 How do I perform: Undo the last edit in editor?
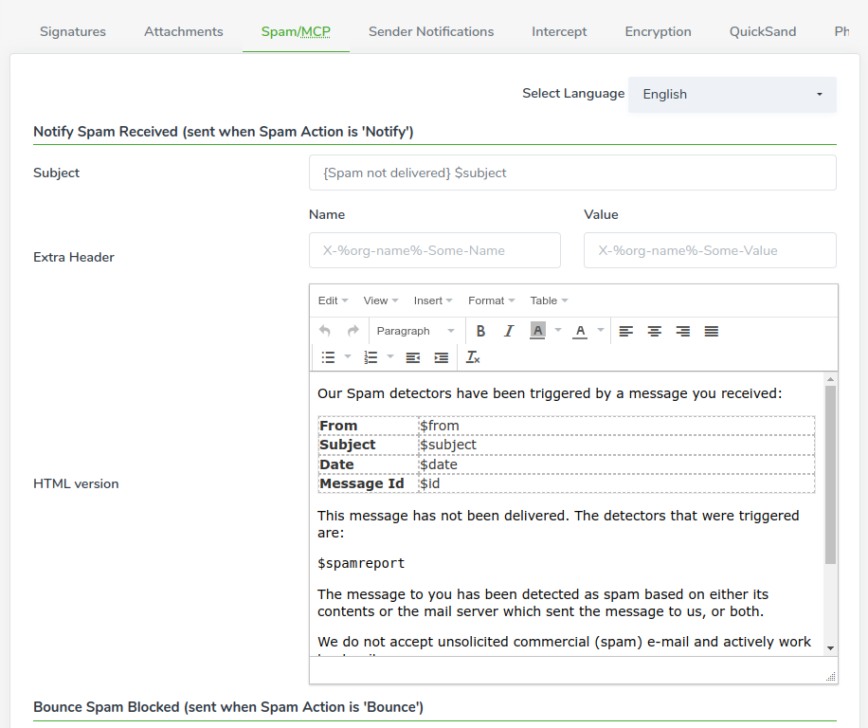(x=325, y=331)
